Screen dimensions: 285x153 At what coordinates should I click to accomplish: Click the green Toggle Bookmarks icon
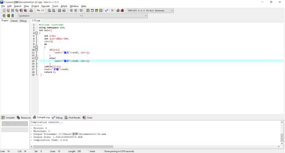8,16
